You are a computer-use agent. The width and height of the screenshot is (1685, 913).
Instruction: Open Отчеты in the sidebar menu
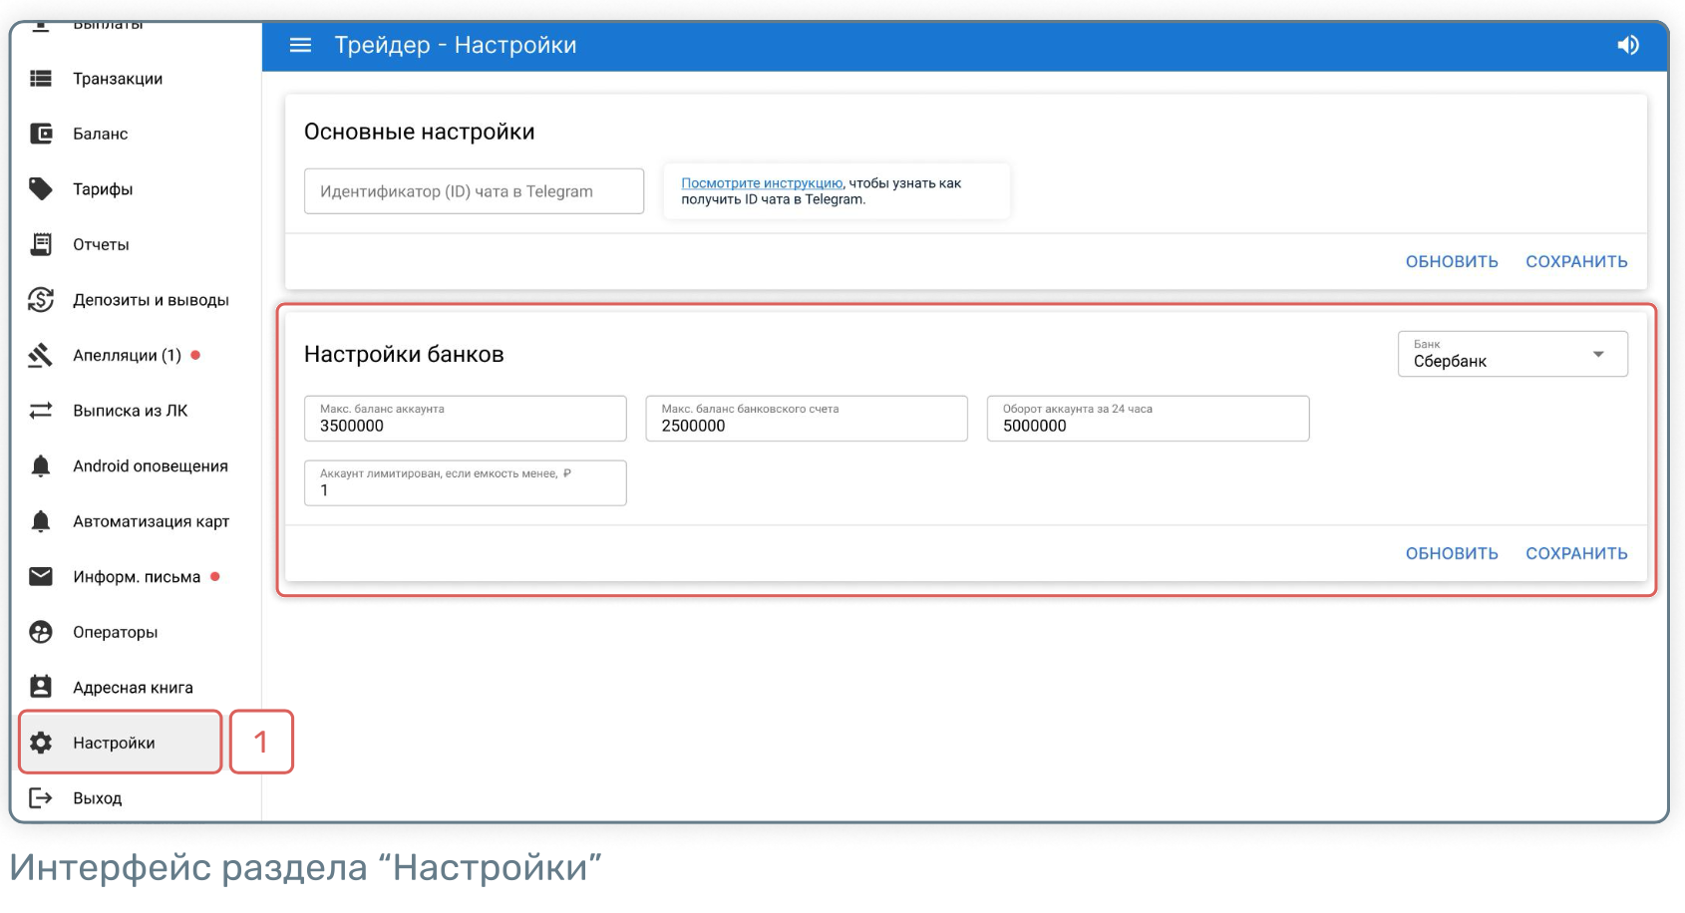(101, 244)
